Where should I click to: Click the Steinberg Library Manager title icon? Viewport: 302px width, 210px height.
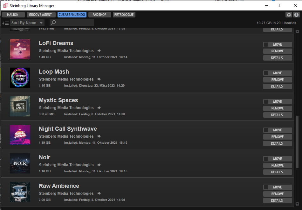[6, 6]
